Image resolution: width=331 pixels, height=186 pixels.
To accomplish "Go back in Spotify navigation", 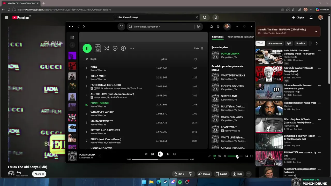I will [x=79, y=27].
